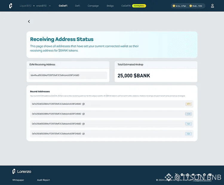The width and height of the screenshot is (224, 185).
Task: Click the bc1p...m7qn wallet chip
Action: coord(179,6)
